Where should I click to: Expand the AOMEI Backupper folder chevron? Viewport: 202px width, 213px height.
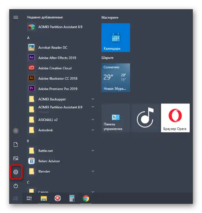[x=93, y=99]
